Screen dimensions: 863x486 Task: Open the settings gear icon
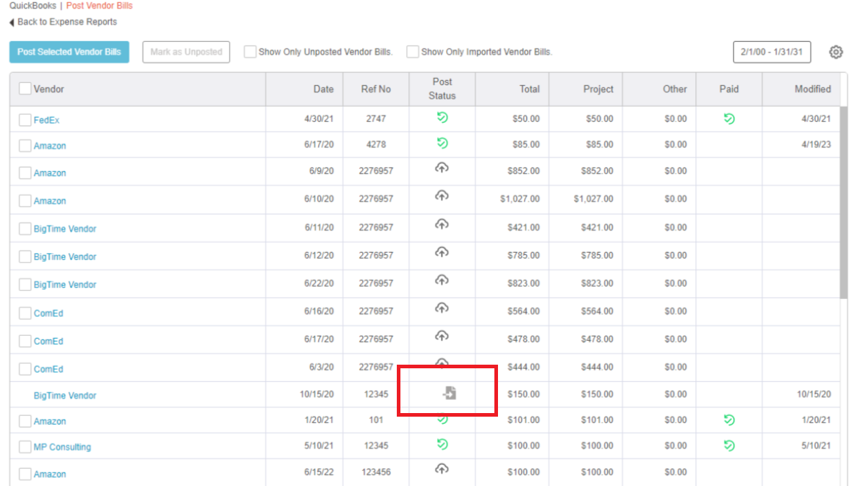836,52
